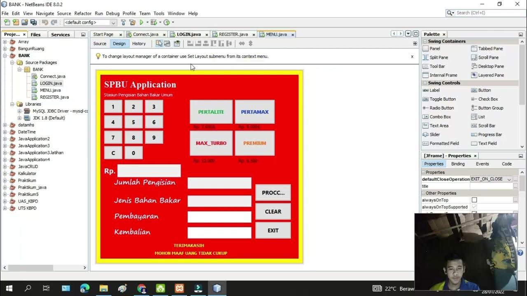Open Windows Start menu
The width and height of the screenshot is (527, 296).
(x=9, y=288)
